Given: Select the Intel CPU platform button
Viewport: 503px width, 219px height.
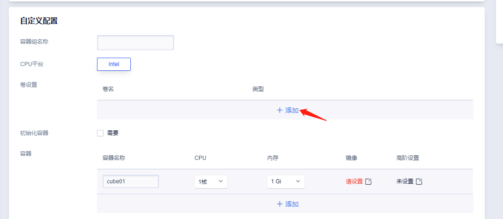Looking at the screenshot, I should coord(114,64).
